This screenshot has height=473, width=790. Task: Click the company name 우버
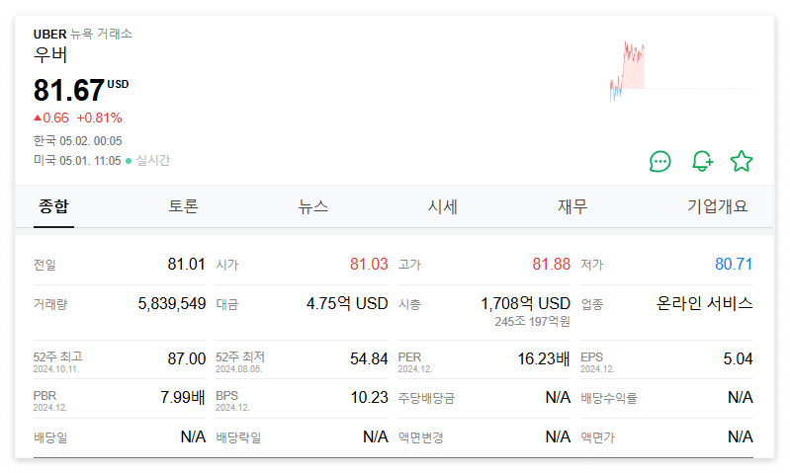50,54
